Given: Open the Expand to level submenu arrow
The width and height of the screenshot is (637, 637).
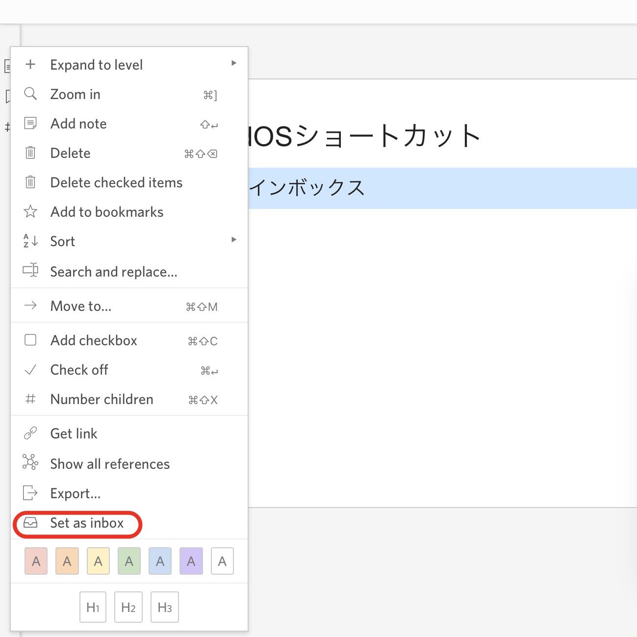Looking at the screenshot, I should 234,63.
